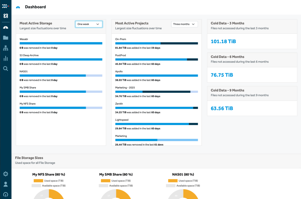
Task: Click the swirl S logo in sidebar
Action: click(6, 16)
